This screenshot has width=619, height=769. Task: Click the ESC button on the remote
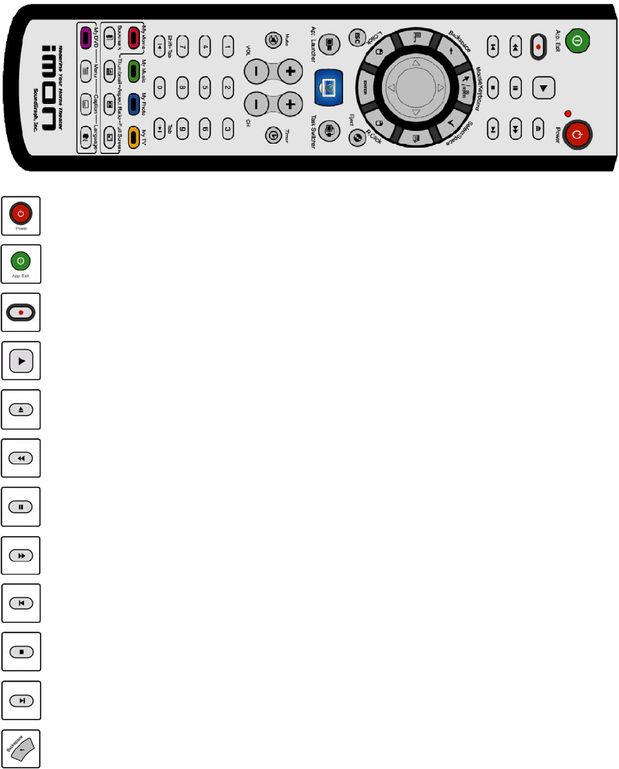coord(357,37)
